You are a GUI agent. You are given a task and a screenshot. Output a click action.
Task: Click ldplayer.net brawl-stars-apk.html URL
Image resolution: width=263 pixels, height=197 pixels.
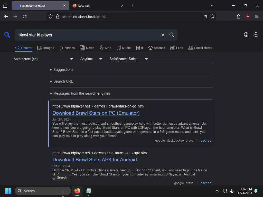click(x=100, y=153)
